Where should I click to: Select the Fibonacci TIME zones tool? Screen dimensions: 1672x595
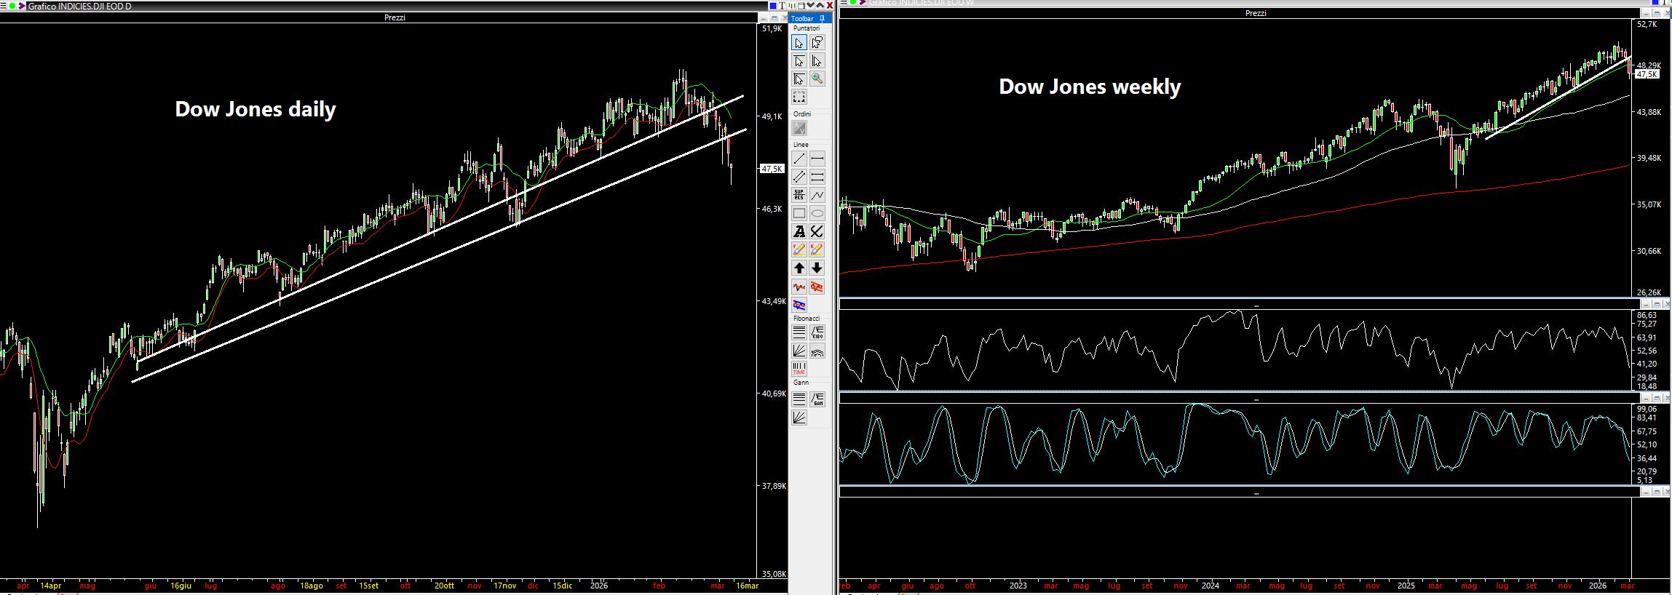pos(799,369)
